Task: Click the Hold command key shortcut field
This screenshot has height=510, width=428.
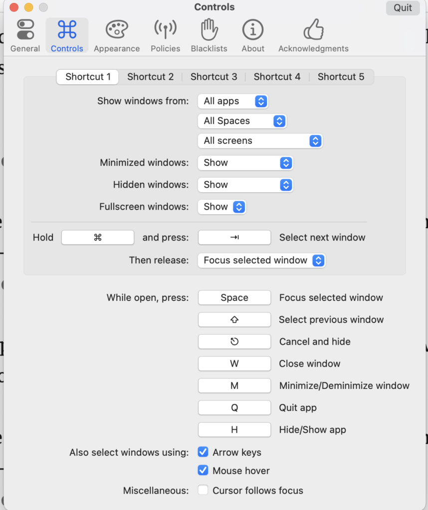Action: coord(98,238)
